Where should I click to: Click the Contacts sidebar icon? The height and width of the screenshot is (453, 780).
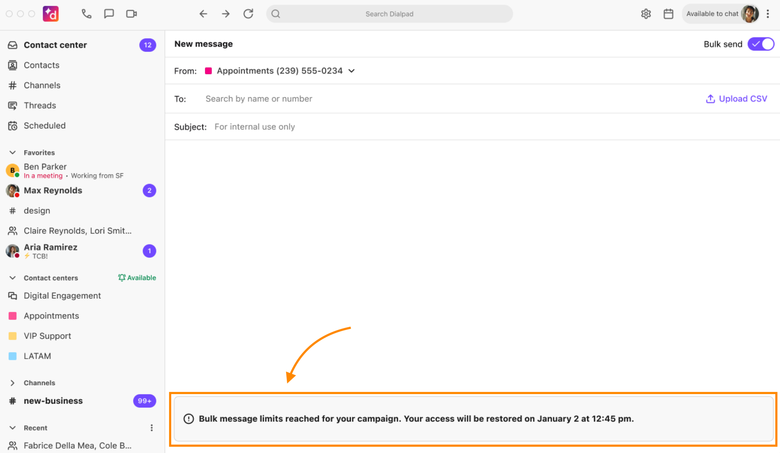(13, 65)
